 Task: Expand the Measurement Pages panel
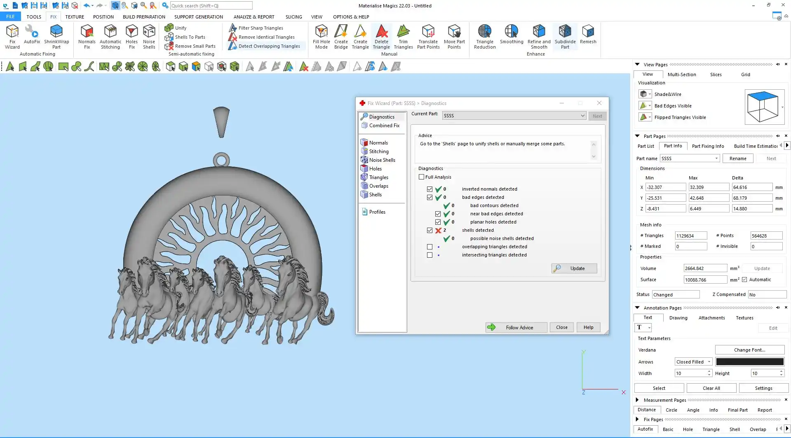(x=637, y=400)
